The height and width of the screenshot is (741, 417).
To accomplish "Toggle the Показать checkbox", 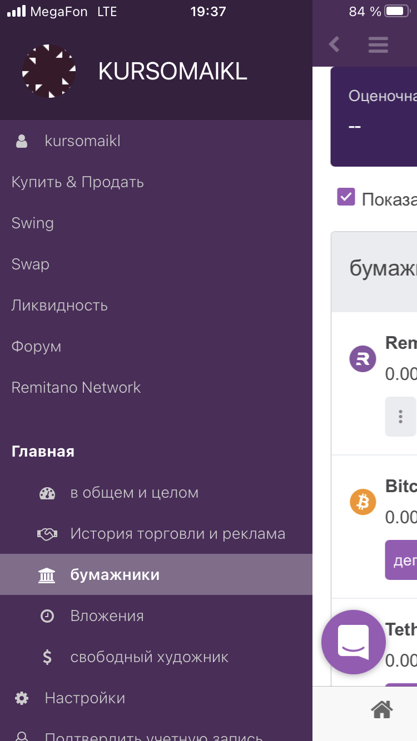I will (346, 197).
